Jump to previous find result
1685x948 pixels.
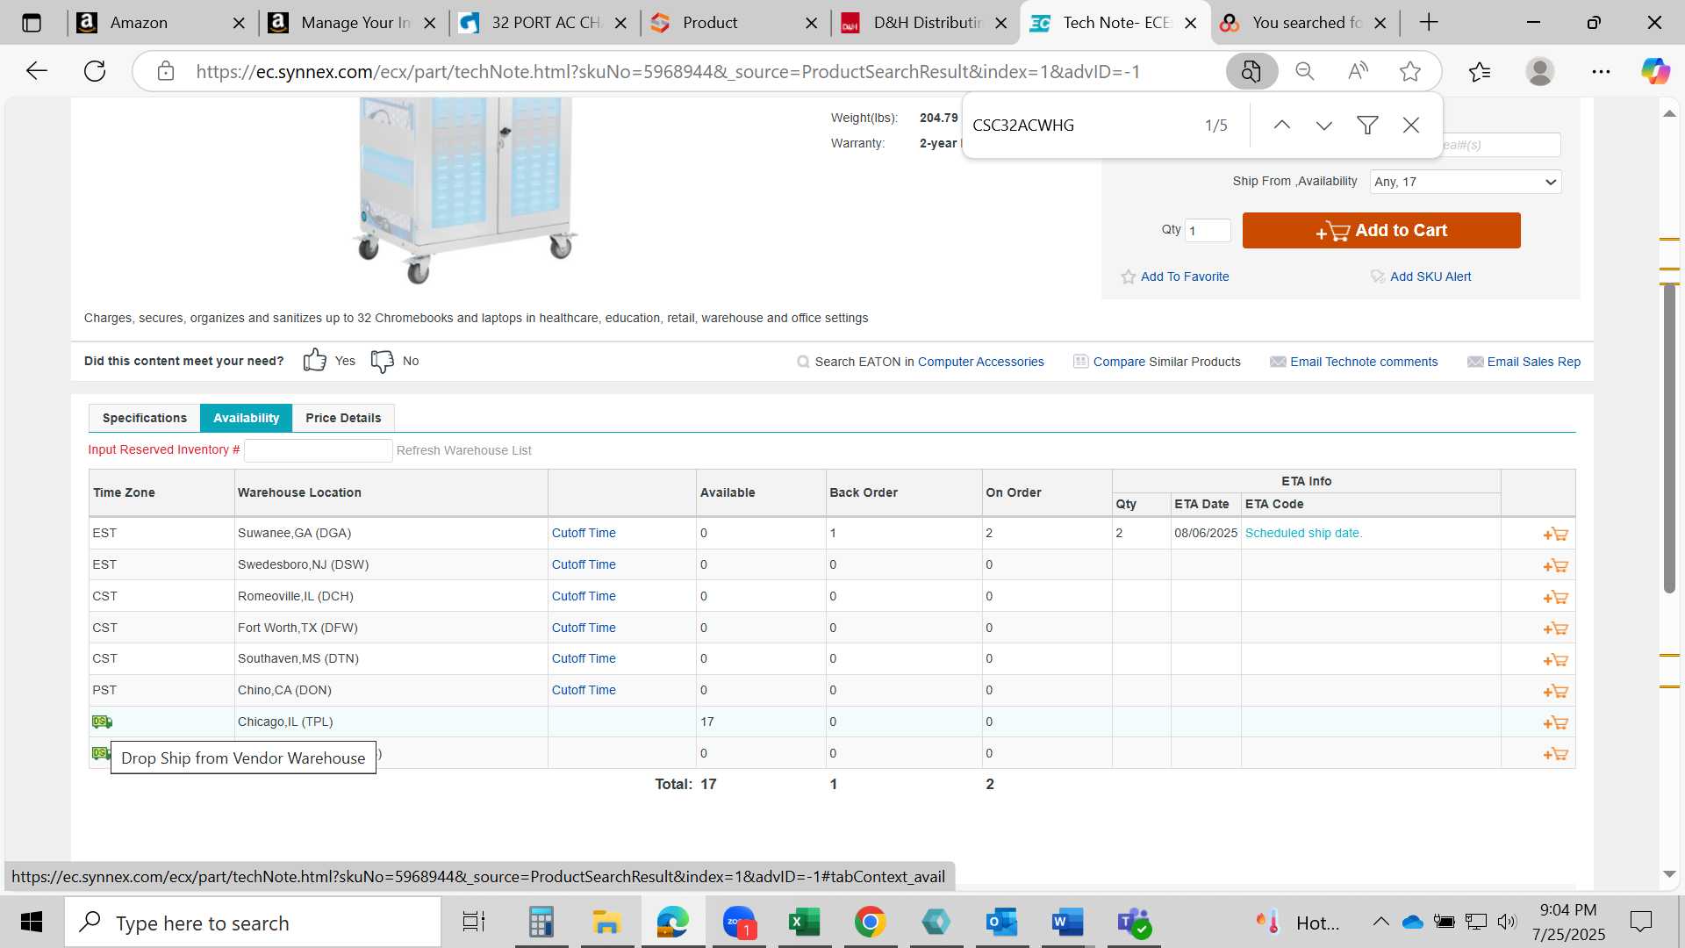click(1282, 126)
